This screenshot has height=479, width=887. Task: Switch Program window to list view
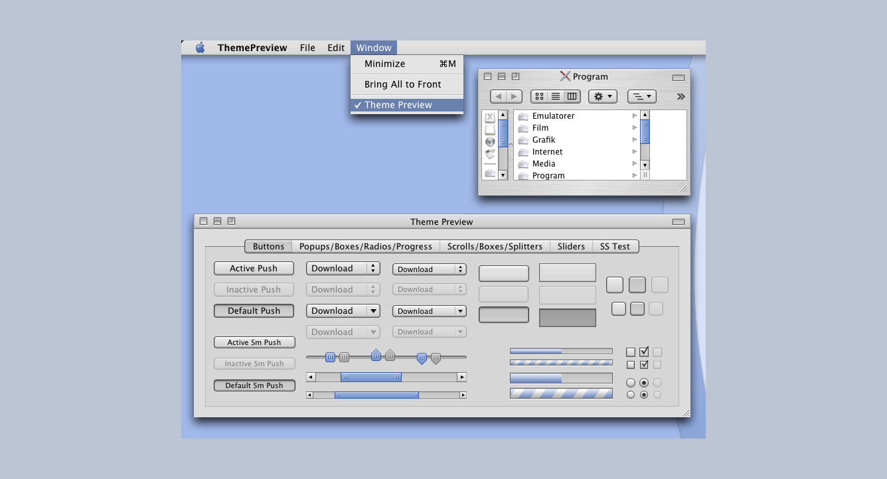556,96
